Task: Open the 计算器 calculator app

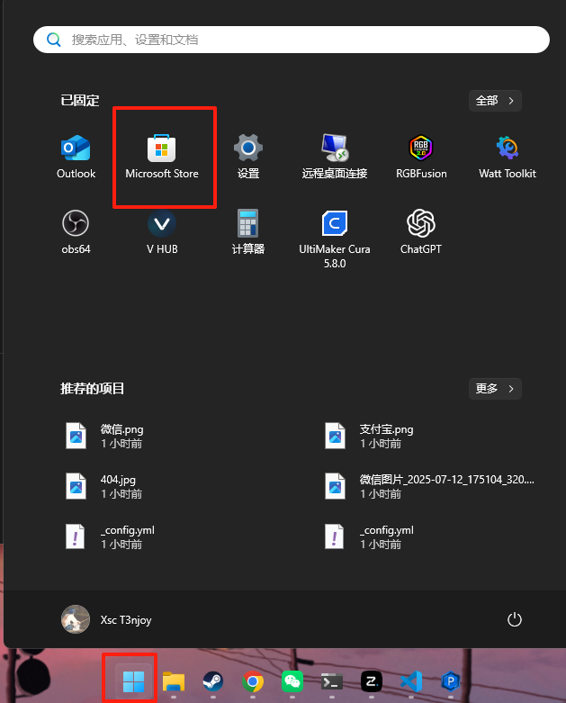Action: 248,230
